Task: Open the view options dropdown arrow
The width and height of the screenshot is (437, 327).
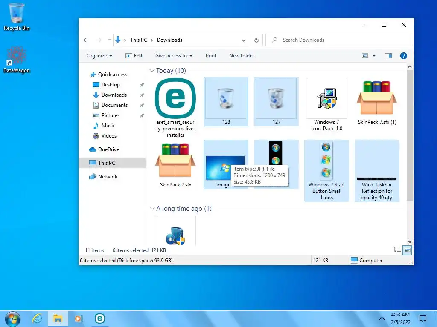Action: (x=374, y=56)
